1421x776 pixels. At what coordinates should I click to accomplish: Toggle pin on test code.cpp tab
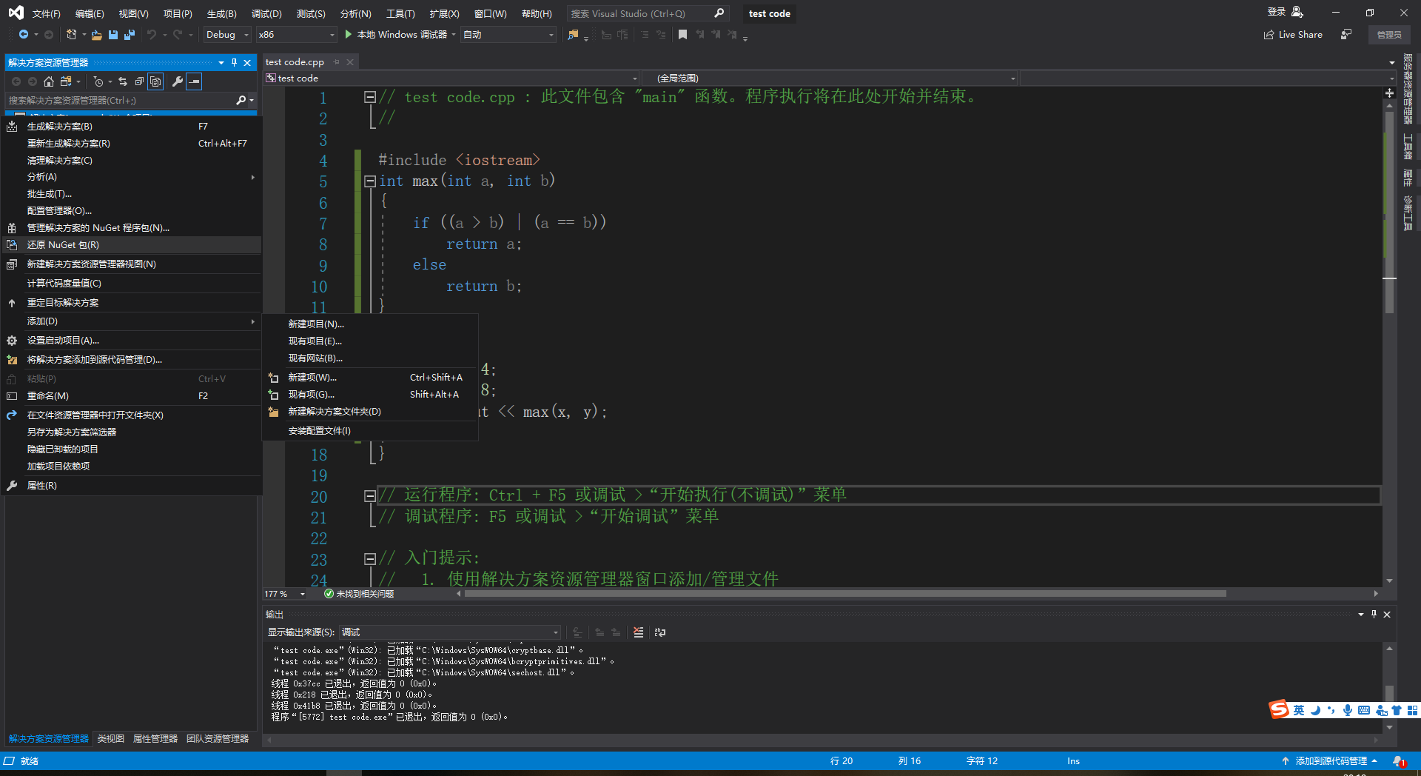337,62
